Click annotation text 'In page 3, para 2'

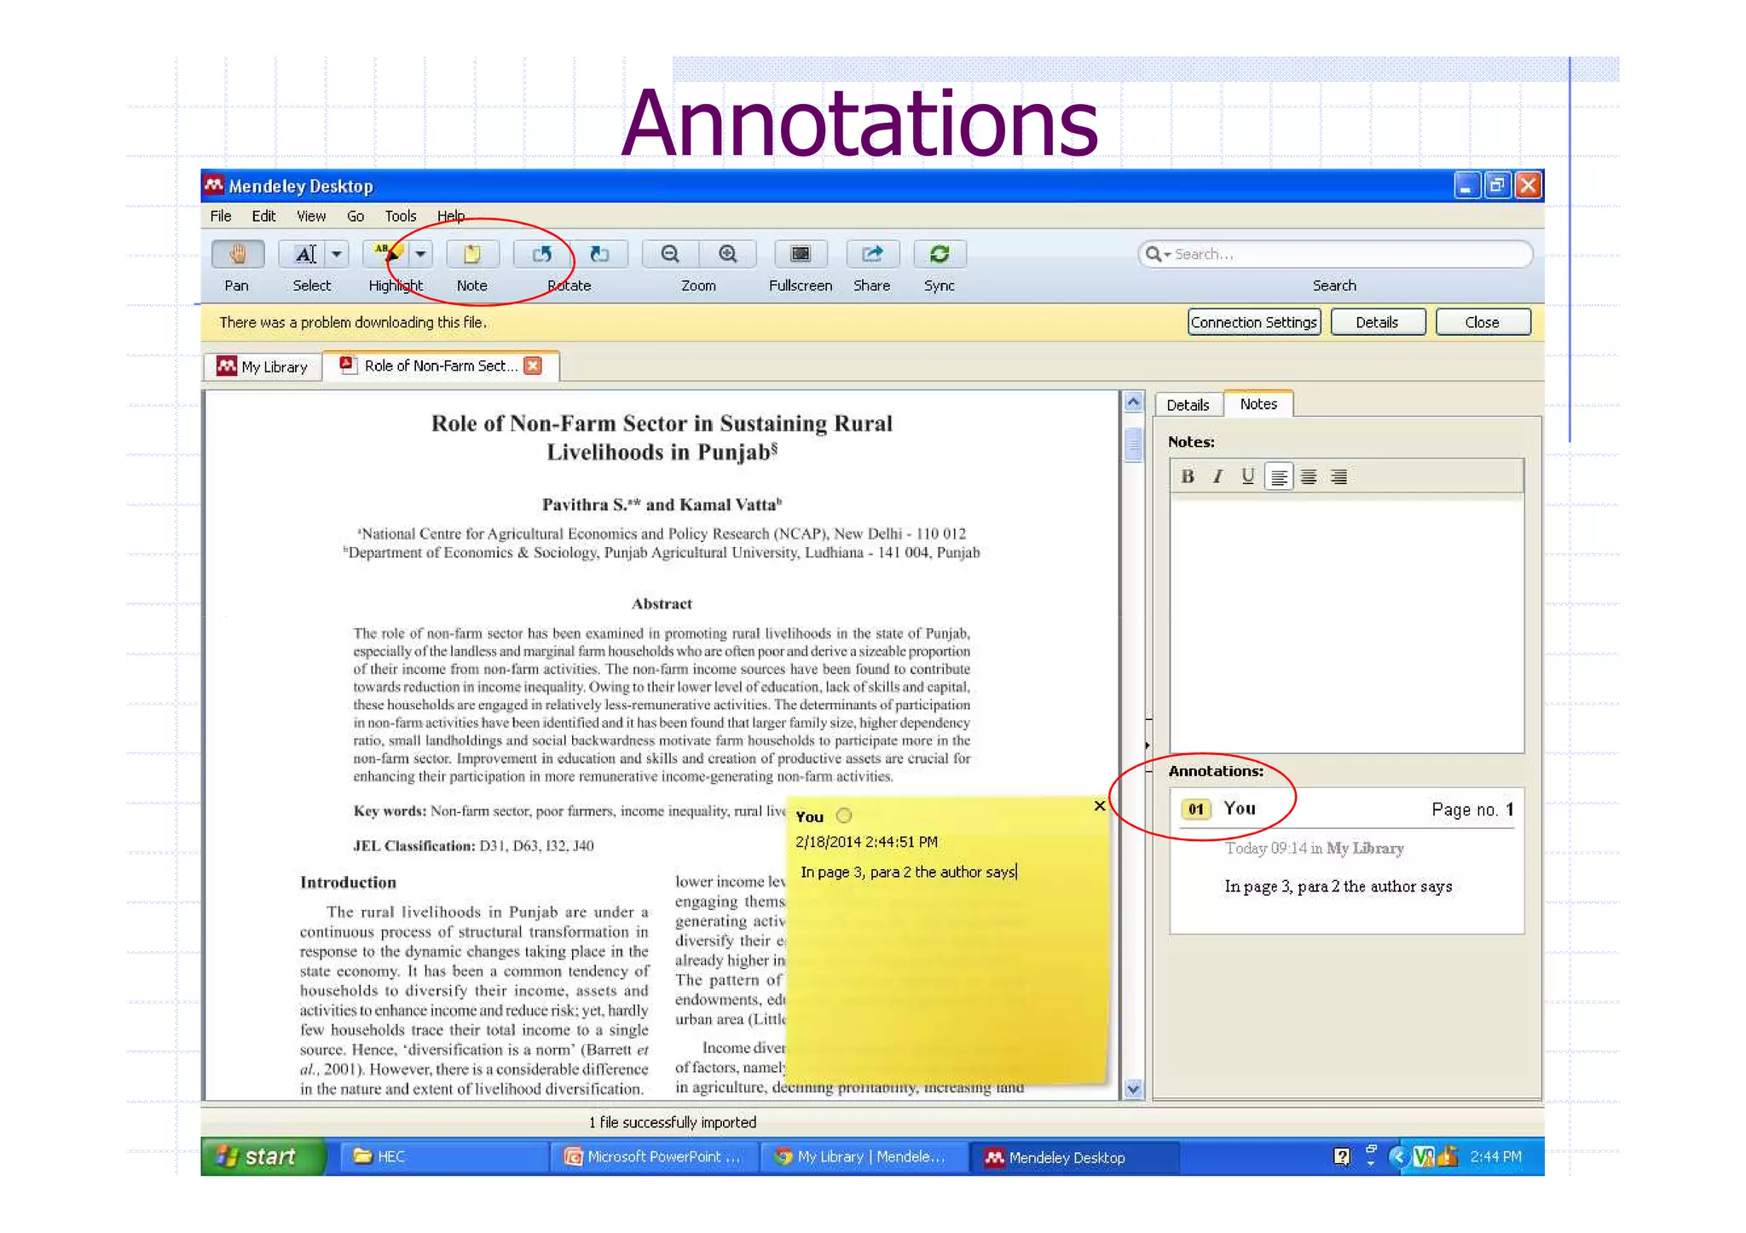1338,886
